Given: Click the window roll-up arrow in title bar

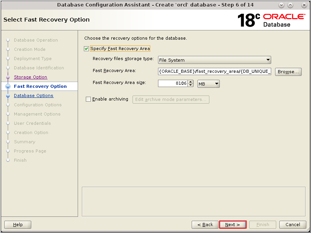Looking at the screenshot, I should 281,5.
